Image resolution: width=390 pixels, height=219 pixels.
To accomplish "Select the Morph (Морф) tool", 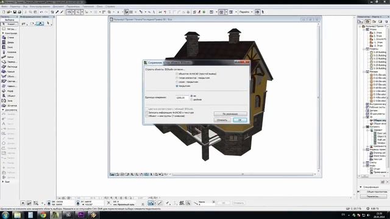I will point(9,91).
